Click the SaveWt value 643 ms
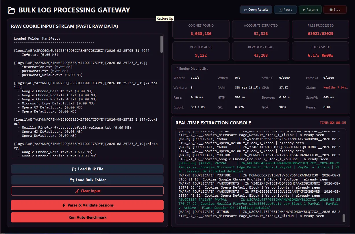The height and width of the screenshot is (234, 355). 329,97
